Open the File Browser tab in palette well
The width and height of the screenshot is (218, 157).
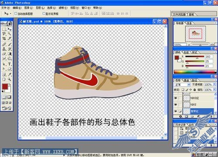point(180,14)
